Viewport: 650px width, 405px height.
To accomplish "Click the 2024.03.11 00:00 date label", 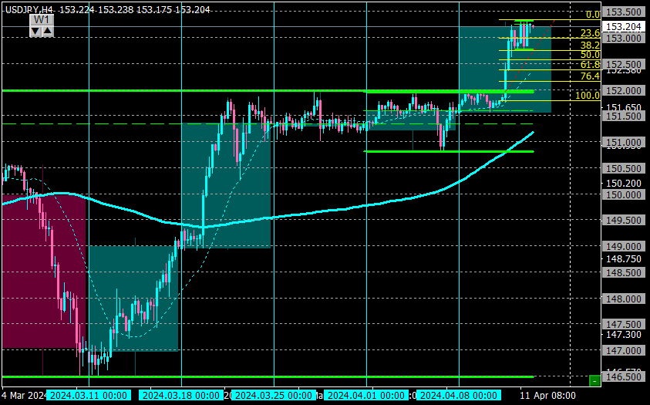I will (x=89, y=396).
